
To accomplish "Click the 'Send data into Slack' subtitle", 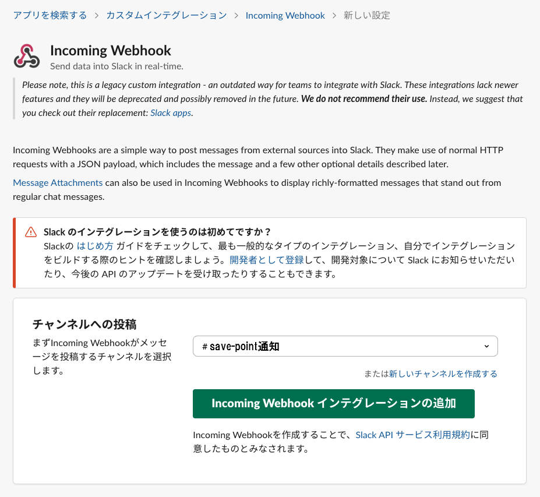I will click(x=117, y=66).
